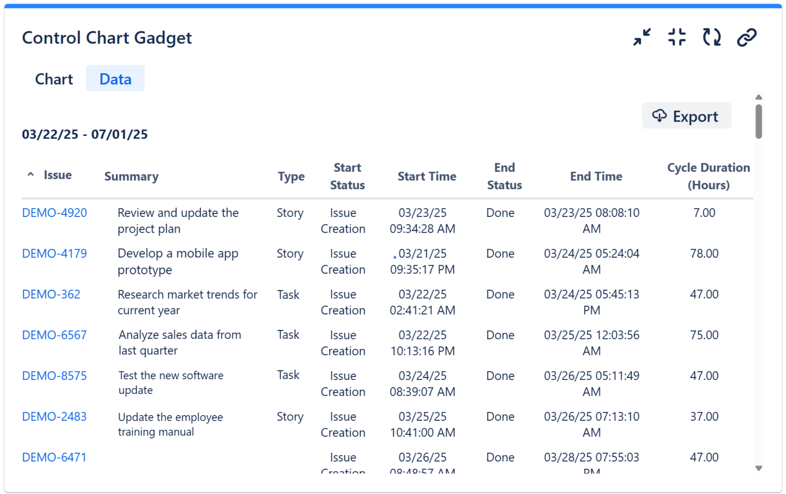Select the Data tab
This screenshot has height=494, width=786.
115,78
